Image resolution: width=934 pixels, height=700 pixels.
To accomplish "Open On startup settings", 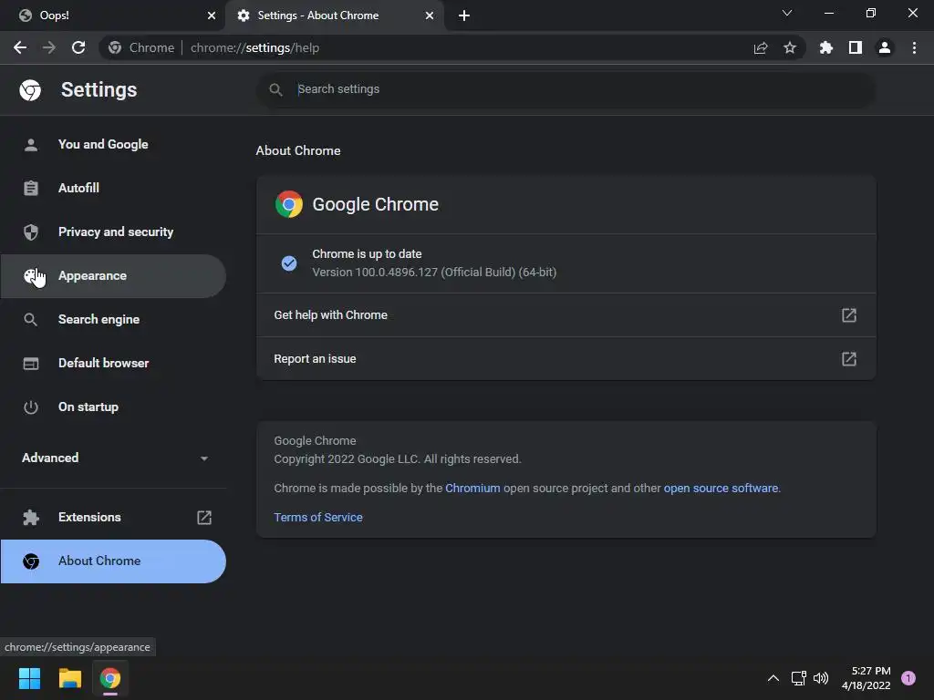I will (x=113, y=407).
